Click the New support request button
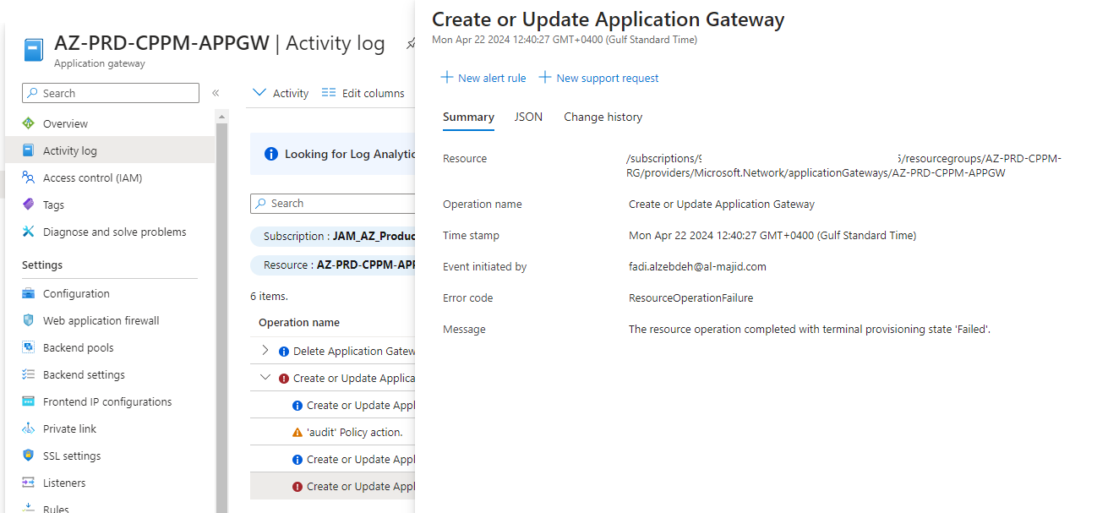 click(599, 78)
